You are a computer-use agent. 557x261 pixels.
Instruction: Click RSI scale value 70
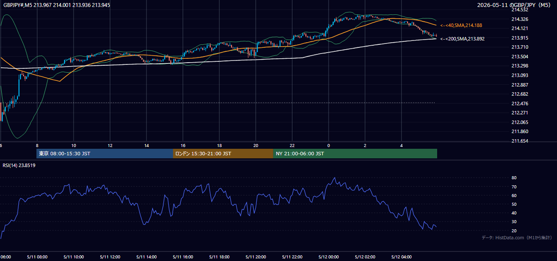(514, 187)
